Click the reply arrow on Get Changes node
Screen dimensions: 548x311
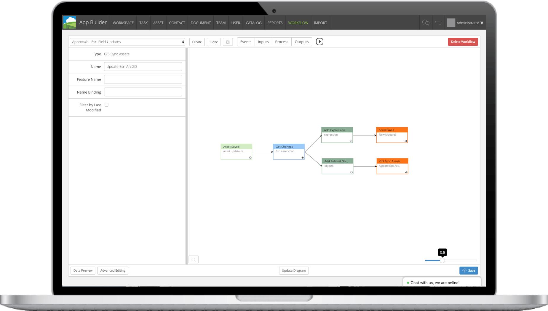click(x=303, y=157)
